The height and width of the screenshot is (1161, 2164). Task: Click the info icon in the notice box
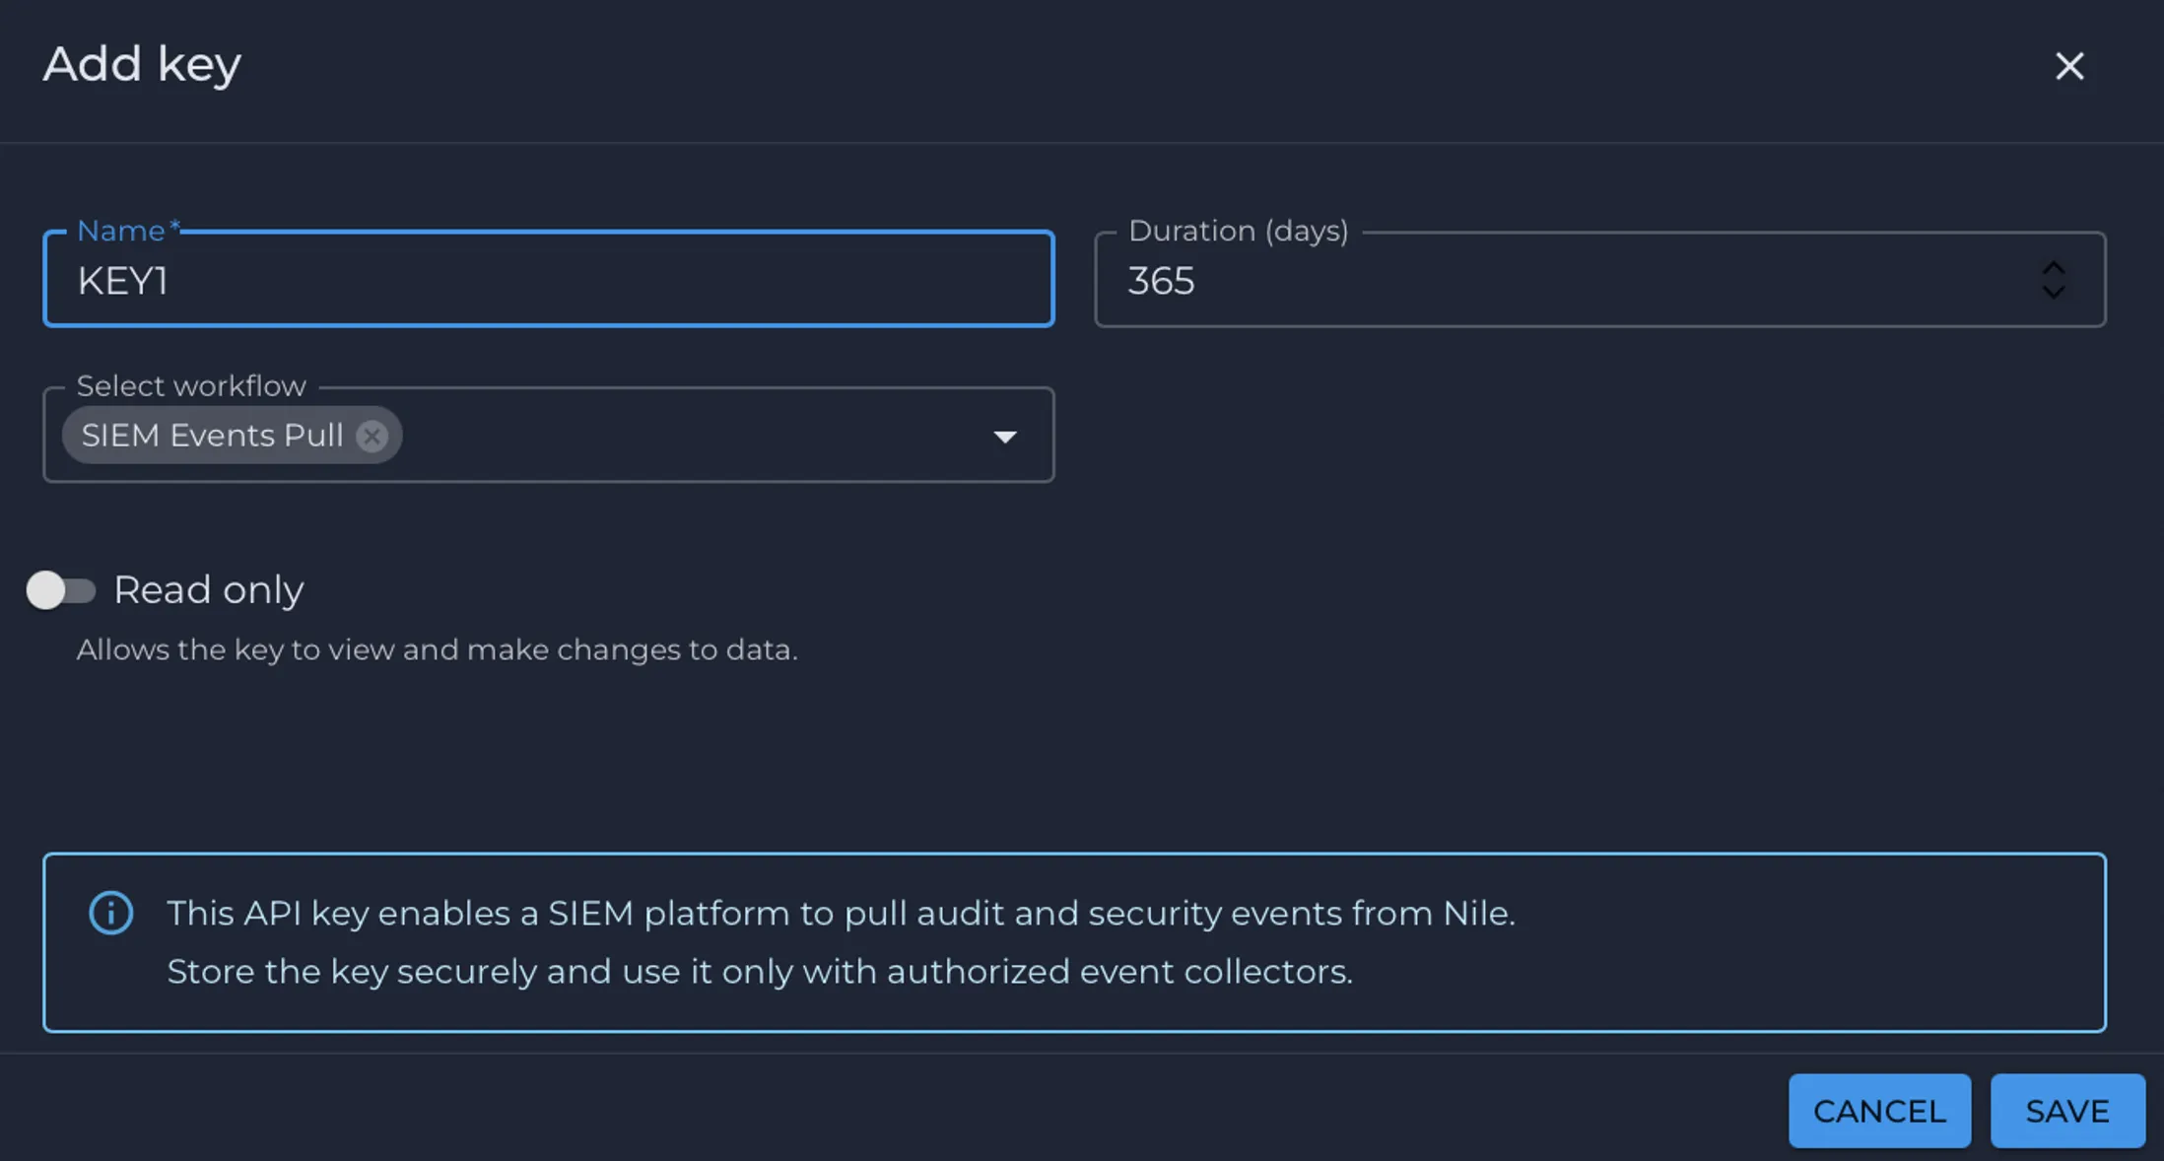click(110, 913)
